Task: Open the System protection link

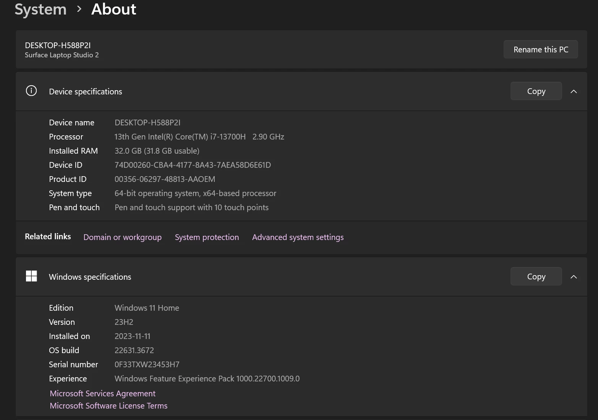Action: click(x=207, y=237)
